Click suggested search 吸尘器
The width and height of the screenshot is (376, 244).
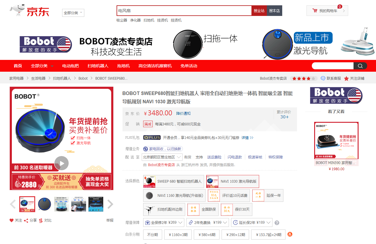[x=122, y=20]
